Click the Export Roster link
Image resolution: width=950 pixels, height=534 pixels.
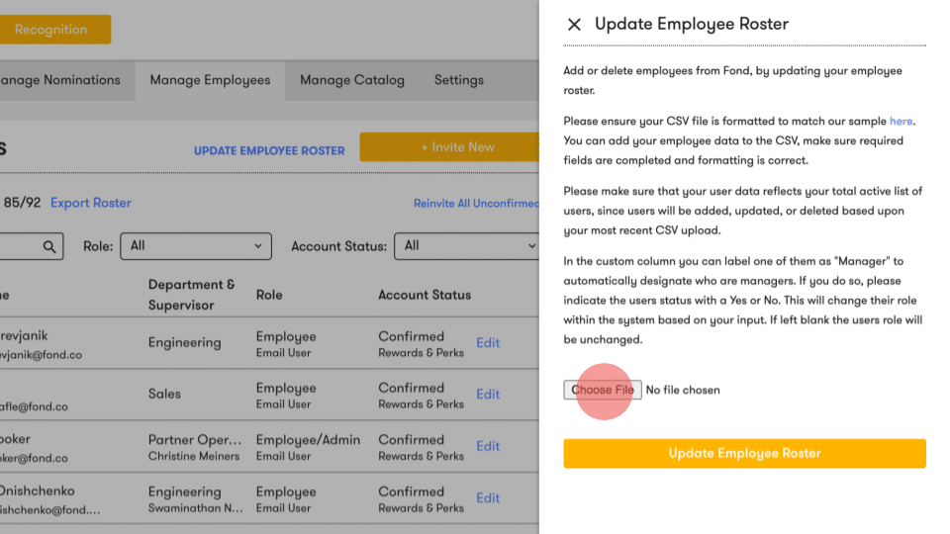coord(91,203)
